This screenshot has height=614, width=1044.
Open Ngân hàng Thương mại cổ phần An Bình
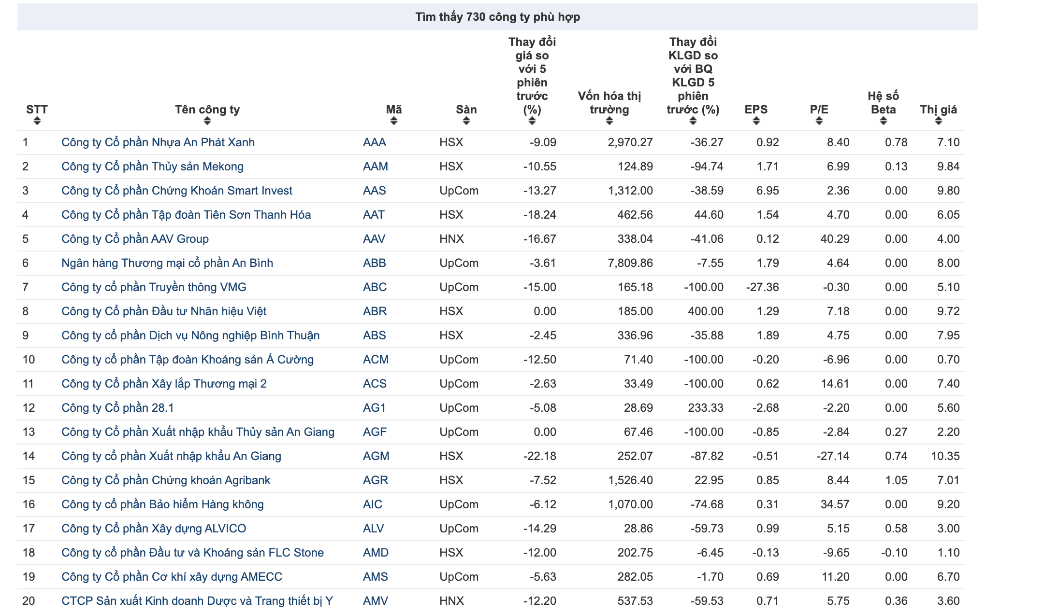167,263
